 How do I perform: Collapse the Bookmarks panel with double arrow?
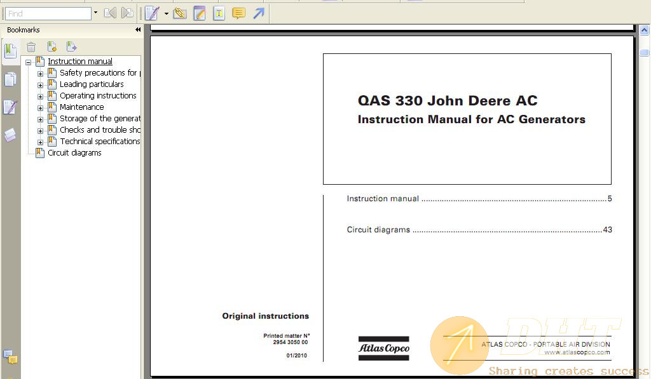point(138,30)
